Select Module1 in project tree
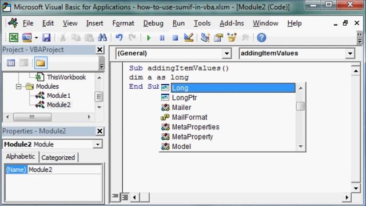The image size is (366, 206). pos(58,96)
